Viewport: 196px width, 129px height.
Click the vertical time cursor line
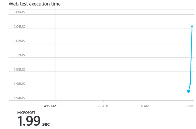click(55, 55)
